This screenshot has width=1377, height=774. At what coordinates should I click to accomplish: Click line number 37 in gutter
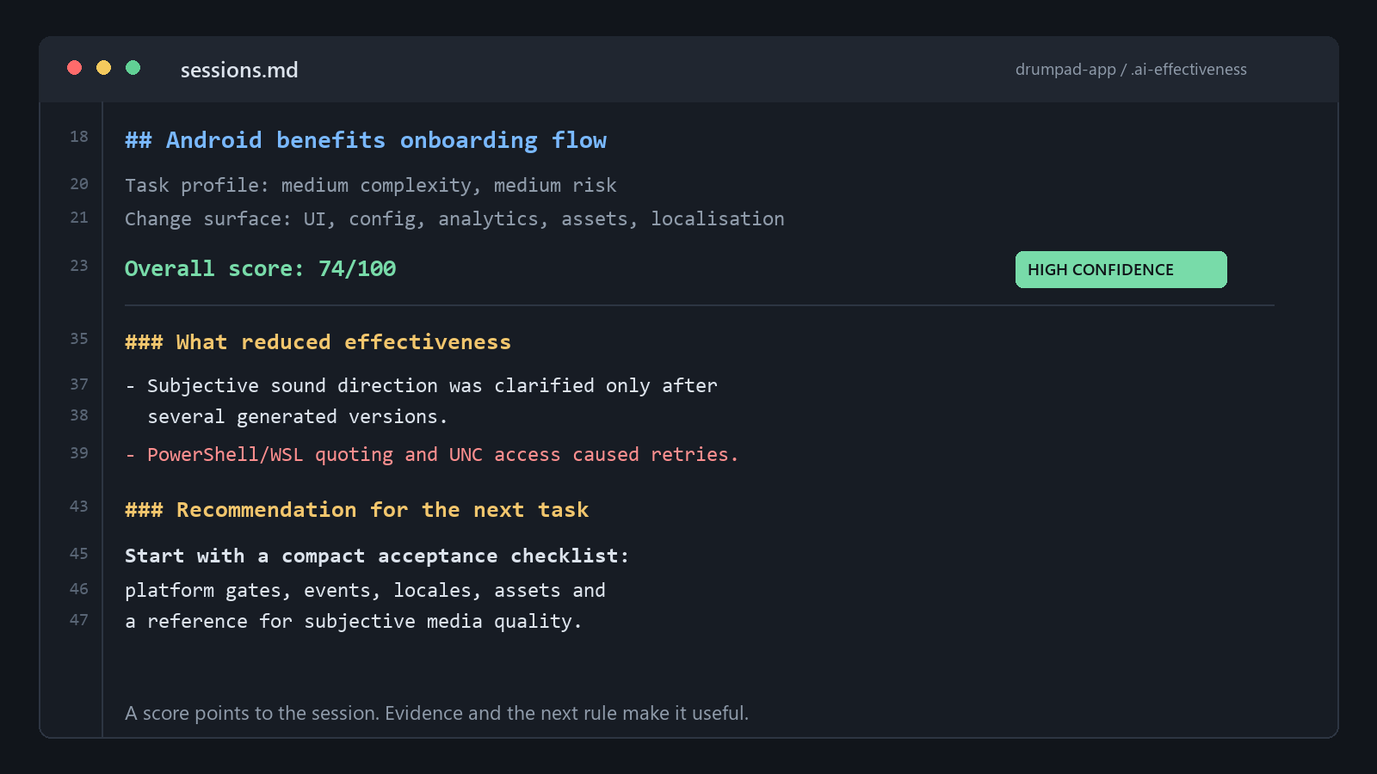tap(79, 384)
